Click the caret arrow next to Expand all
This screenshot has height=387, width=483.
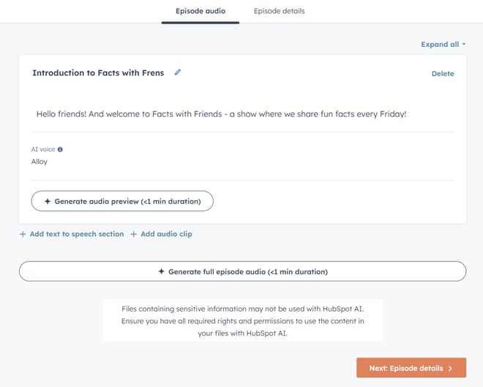[x=463, y=44]
